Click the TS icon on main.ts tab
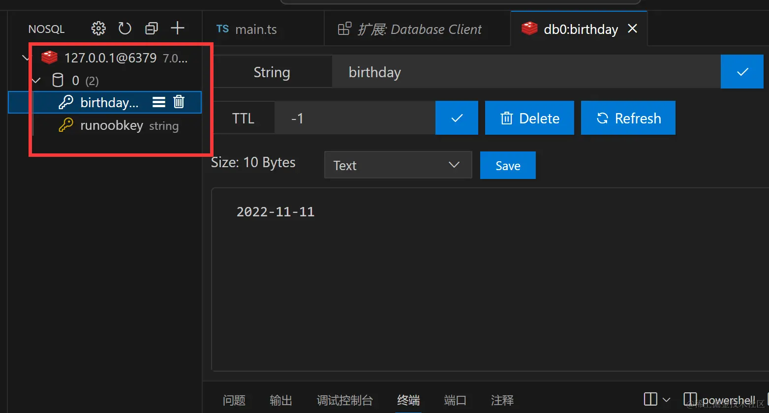Screen dimensions: 769x413 pyautogui.click(x=222, y=29)
